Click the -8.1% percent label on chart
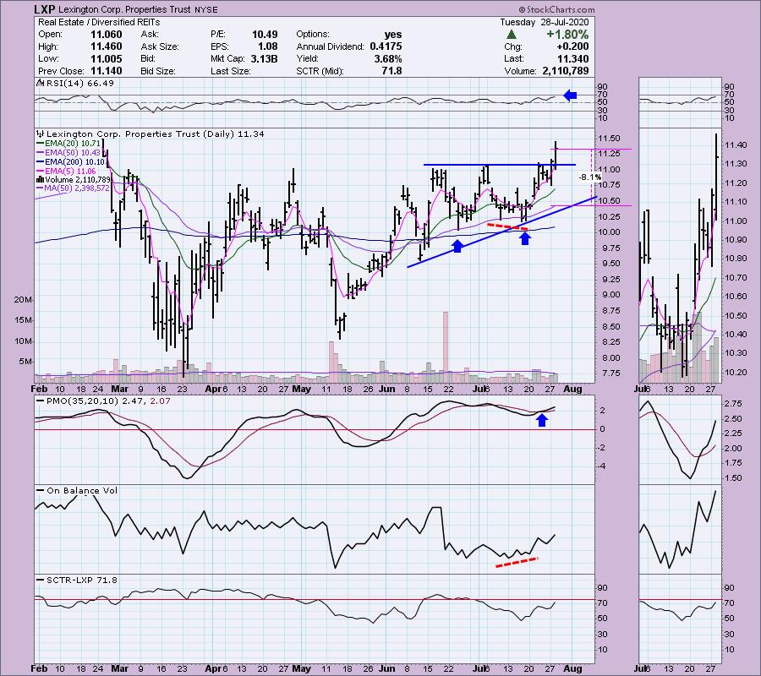This screenshot has width=761, height=676. (589, 177)
